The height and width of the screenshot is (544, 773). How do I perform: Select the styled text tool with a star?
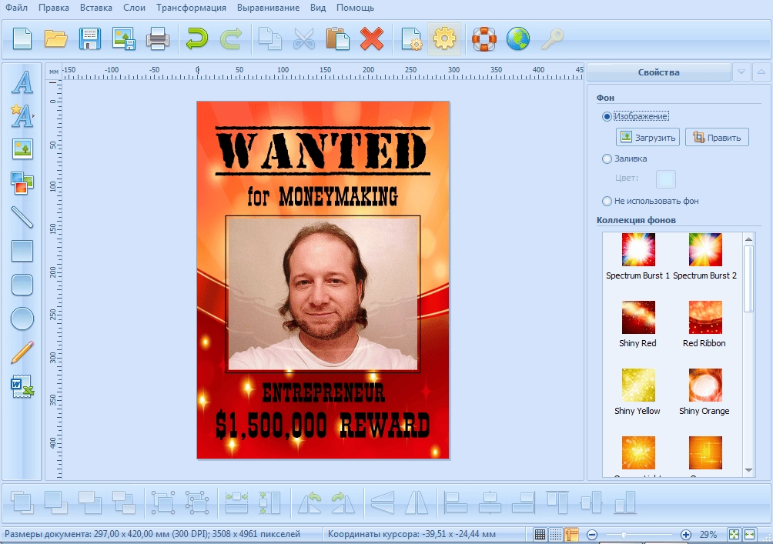tap(22, 115)
